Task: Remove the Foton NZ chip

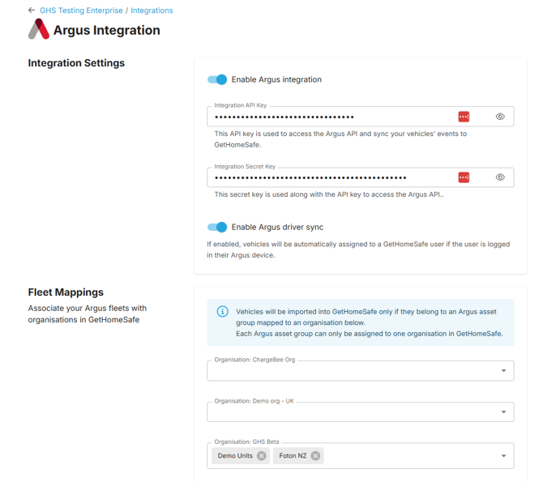Action: click(x=315, y=456)
